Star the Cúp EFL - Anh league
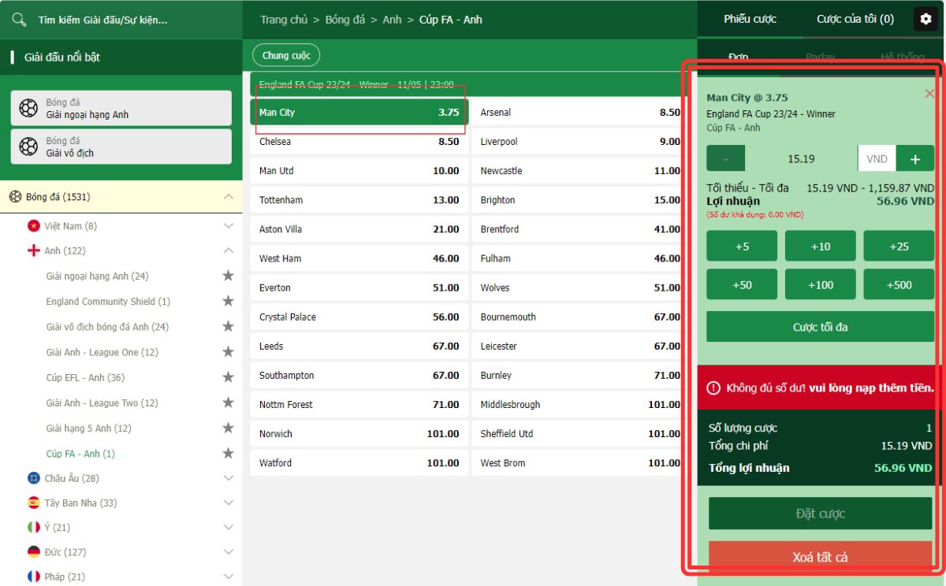 pyautogui.click(x=228, y=377)
